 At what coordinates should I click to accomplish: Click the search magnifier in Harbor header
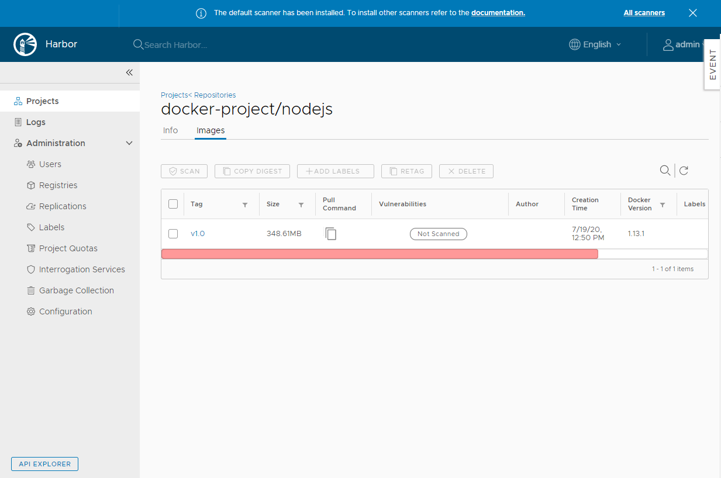[139, 44]
